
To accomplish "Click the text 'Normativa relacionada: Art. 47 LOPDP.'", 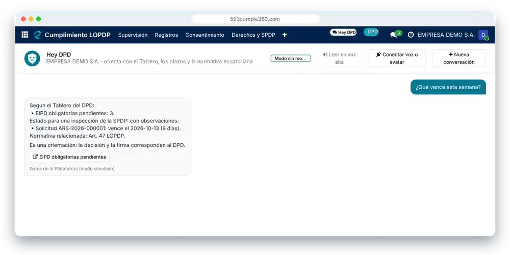I will 78,136.
